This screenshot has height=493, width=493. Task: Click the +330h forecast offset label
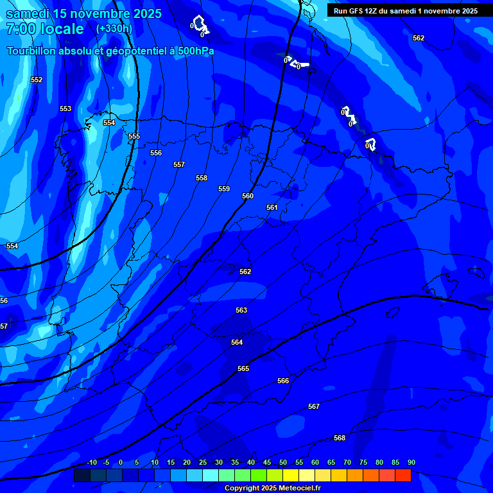tap(114, 29)
